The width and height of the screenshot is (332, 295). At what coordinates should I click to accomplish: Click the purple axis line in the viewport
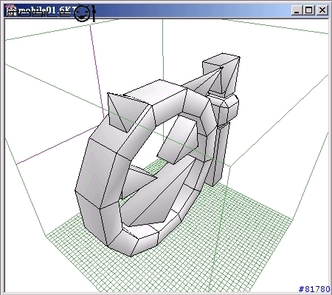(97, 72)
